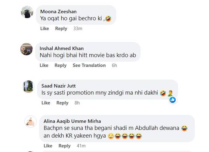Click the blue thumbs-up reaction icon
This screenshot has width=209, height=152.
(x=173, y=100)
